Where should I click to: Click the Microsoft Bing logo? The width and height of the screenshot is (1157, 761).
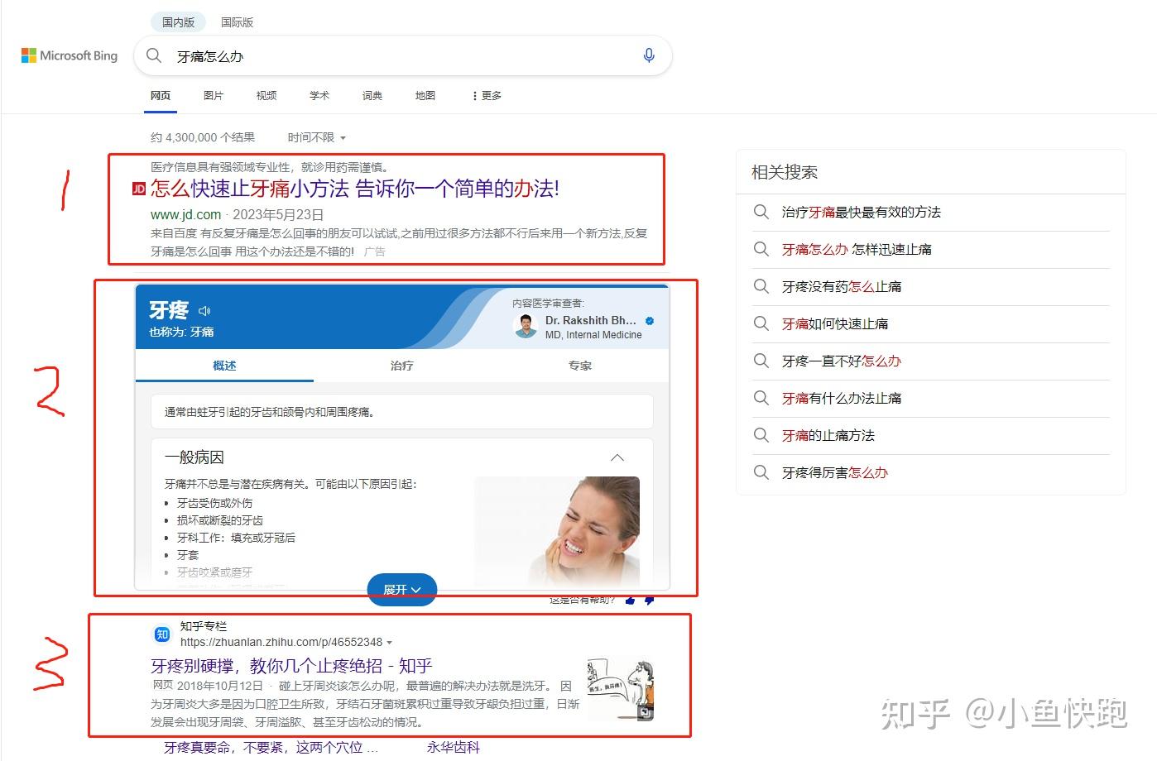click(x=70, y=55)
